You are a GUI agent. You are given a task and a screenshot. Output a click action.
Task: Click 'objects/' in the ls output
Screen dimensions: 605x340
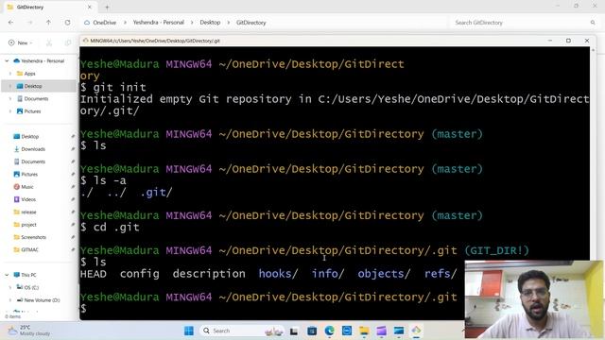point(384,274)
